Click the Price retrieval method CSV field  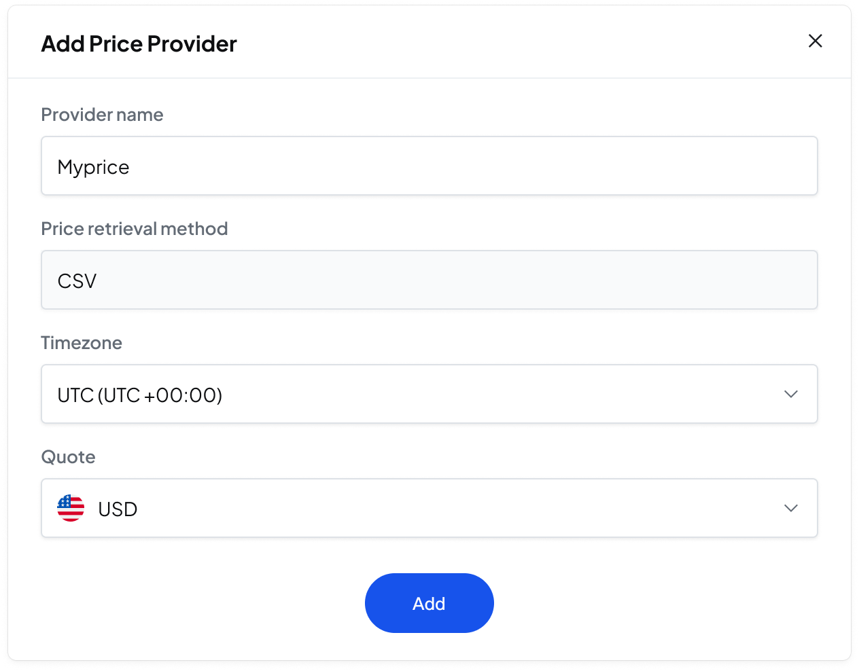(x=429, y=280)
